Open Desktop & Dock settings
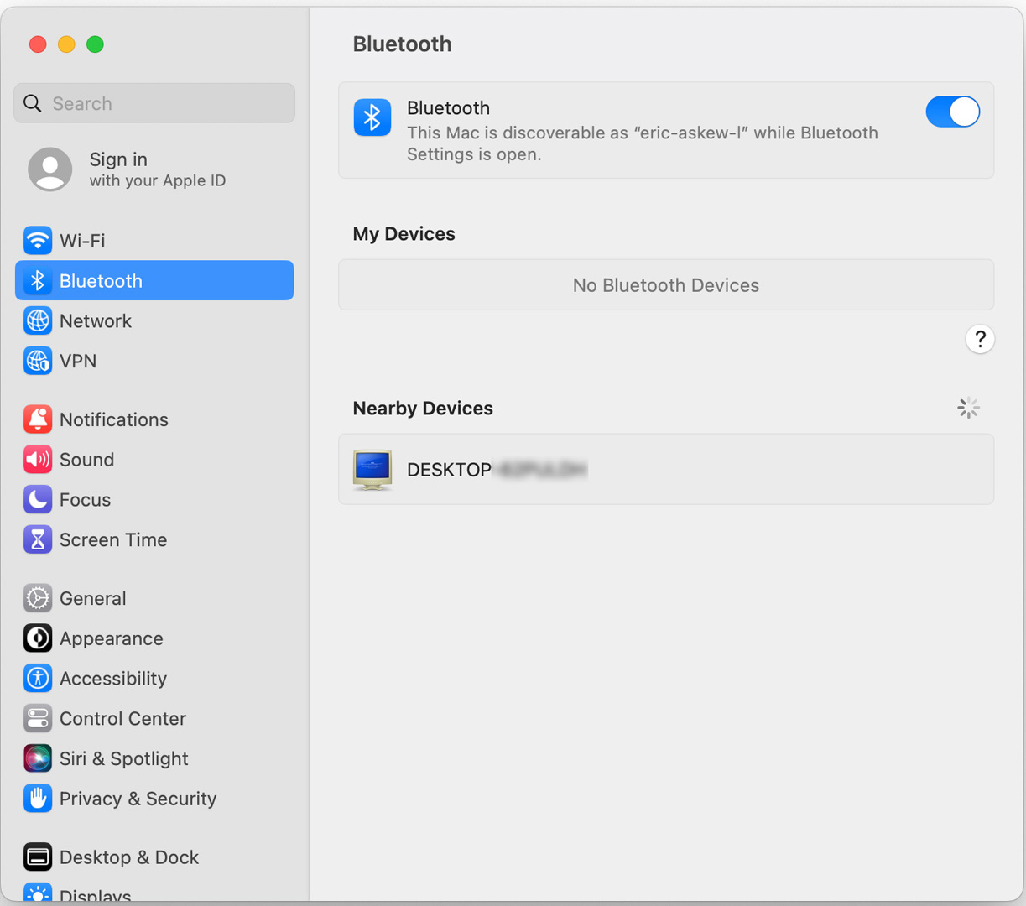Screen dimensions: 1026x906 coord(128,857)
